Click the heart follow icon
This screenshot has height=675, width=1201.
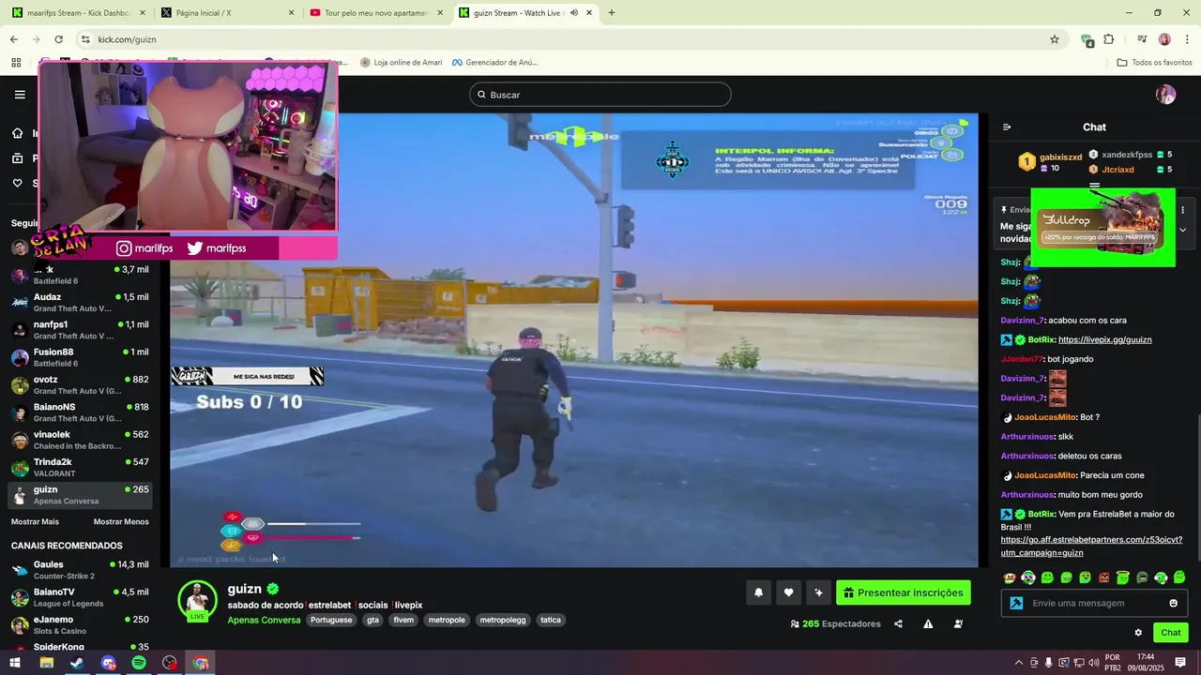click(788, 592)
